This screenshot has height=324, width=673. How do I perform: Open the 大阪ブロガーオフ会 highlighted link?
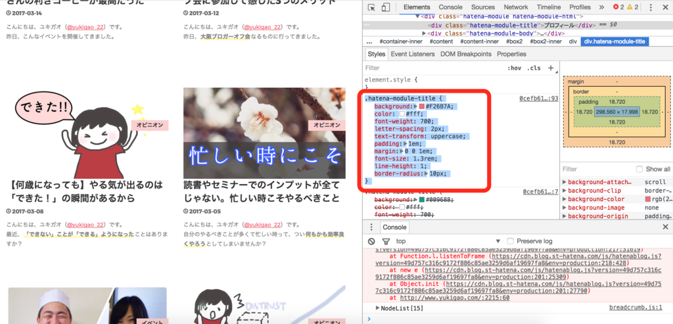225,37
